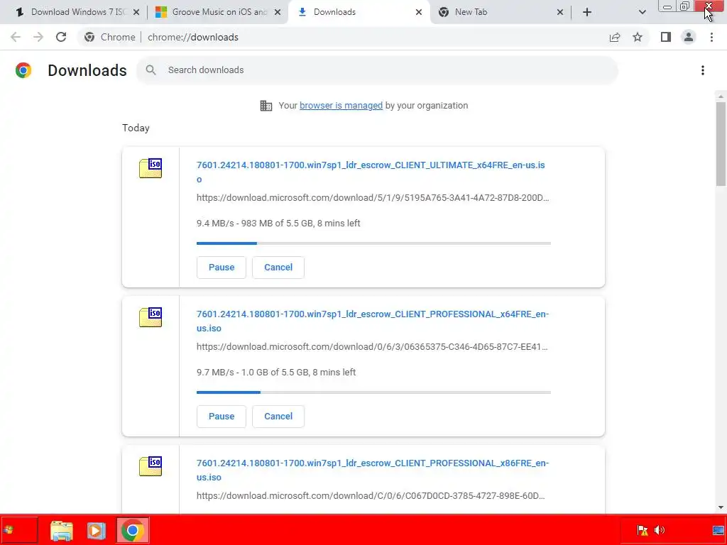
Task: Open Windows Explorer from the taskbar
Action: [x=61, y=530]
